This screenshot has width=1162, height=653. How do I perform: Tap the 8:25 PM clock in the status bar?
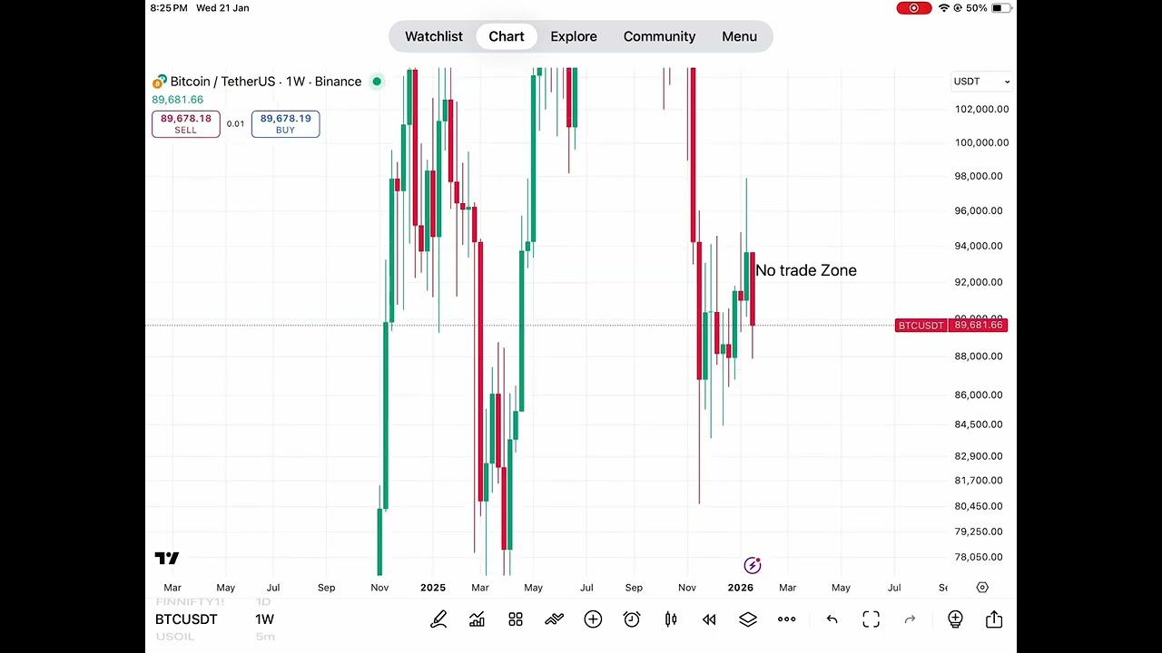[169, 8]
